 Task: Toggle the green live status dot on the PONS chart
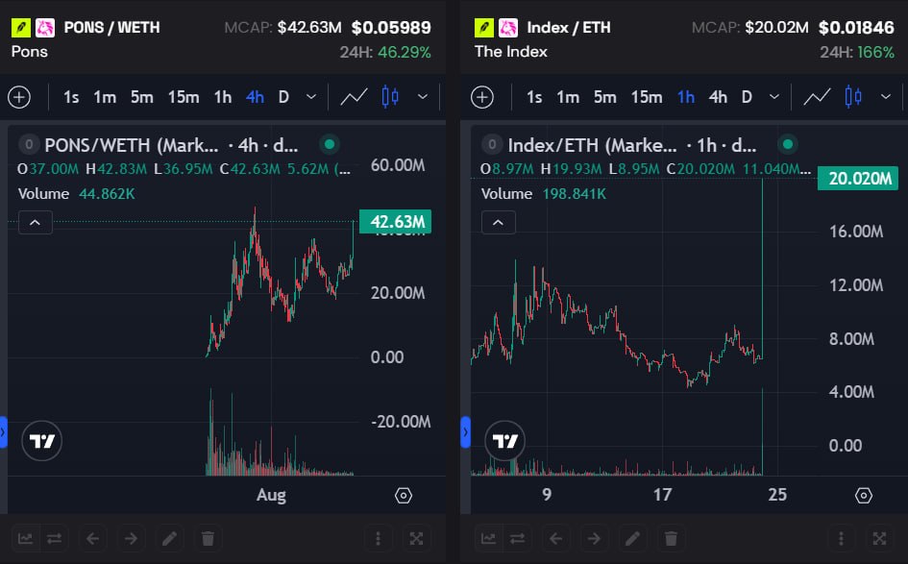(330, 144)
